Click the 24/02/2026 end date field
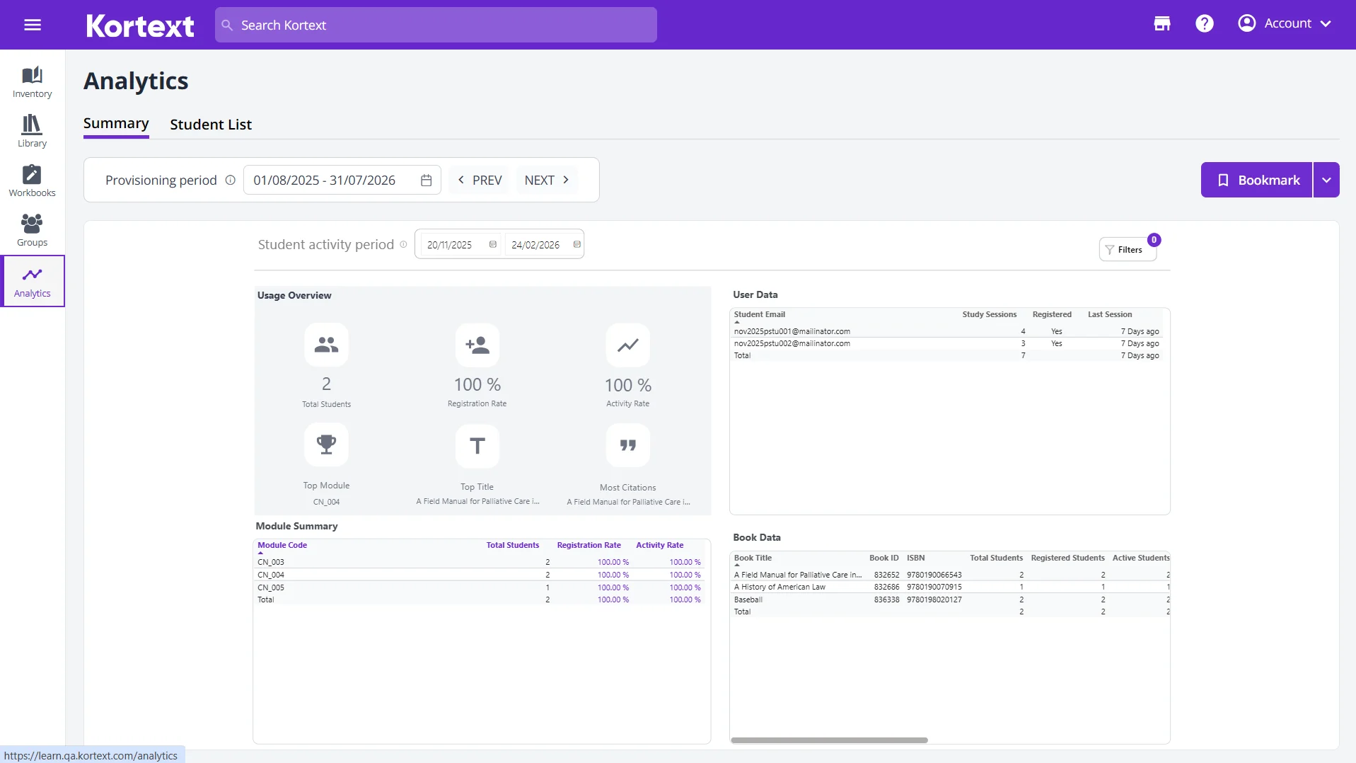 click(535, 244)
